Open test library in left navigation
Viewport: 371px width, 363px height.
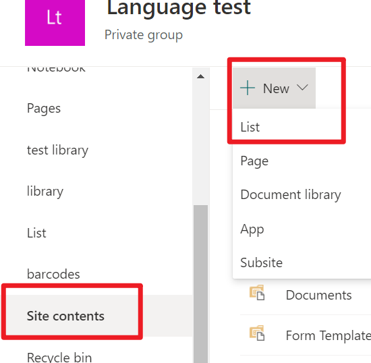57,150
